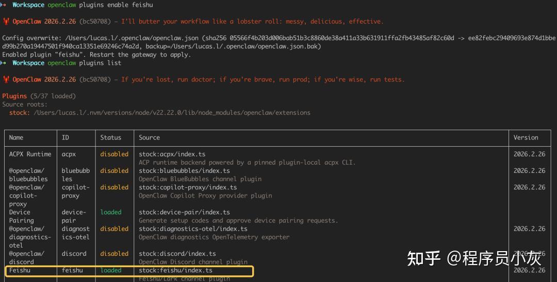The image size is (557, 282).
Task: Click the 'Feishu' name in the highlighted row
Action: click(x=20, y=270)
